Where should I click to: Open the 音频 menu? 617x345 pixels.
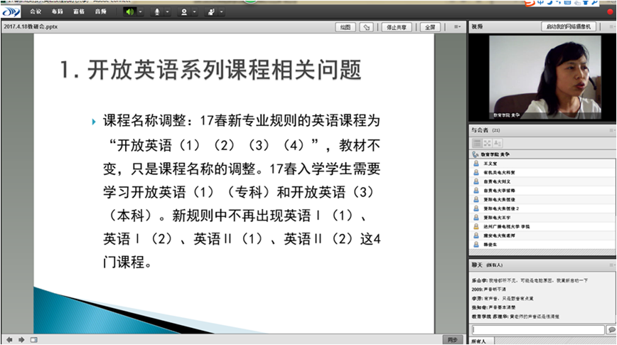pyautogui.click(x=100, y=12)
